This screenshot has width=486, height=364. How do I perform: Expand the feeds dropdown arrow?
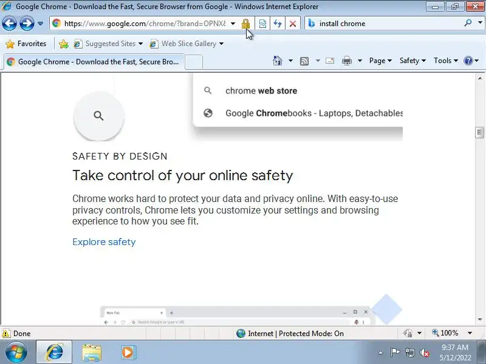click(x=318, y=61)
